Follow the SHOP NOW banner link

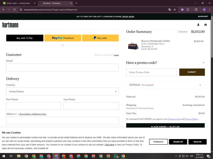coord(128,17)
